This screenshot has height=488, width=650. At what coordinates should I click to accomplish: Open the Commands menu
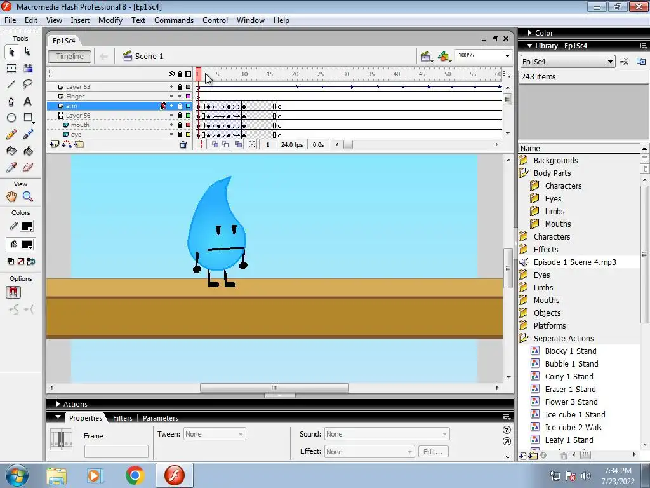[x=174, y=20]
